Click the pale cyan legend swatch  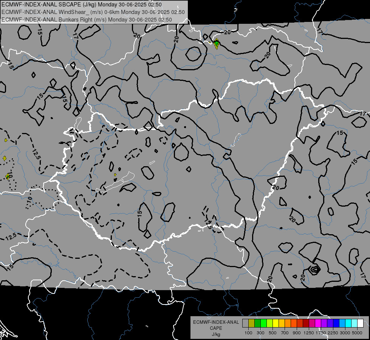355,323
